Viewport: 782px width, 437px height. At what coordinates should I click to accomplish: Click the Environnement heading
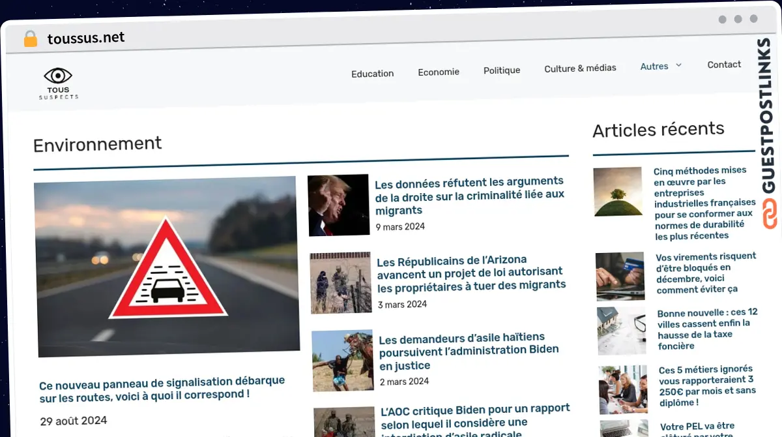pos(97,144)
